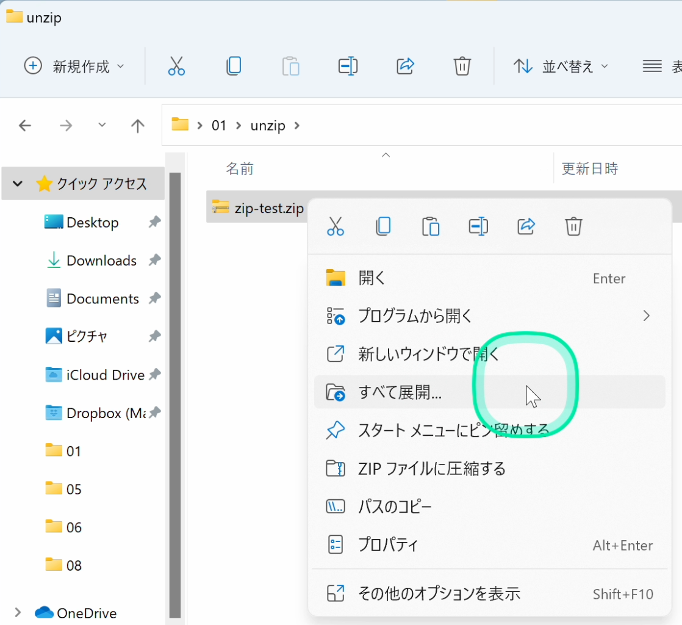The width and height of the screenshot is (682, 625).
Task: Click the folder icon in address bar
Action: pyautogui.click(x=180, y=125)
